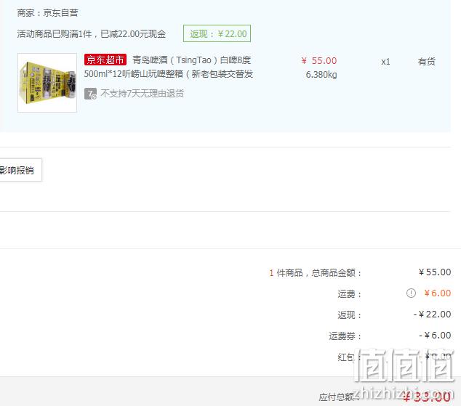Click the 不支持7天无理由退货 notice
This screenshot has height=406, width=461.
pyautogui.click(x=143, y=94)
